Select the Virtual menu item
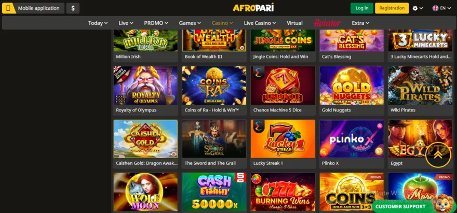 click(294, 23)
